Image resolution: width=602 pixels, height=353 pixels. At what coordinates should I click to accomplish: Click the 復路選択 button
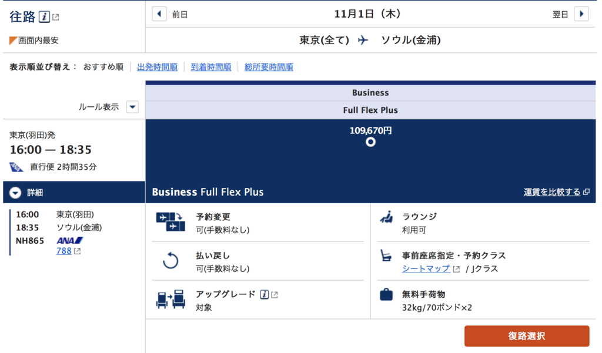tap(527, 336)
